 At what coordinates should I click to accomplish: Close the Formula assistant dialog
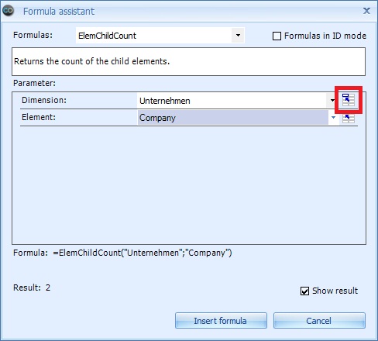(x=366, y=11)
